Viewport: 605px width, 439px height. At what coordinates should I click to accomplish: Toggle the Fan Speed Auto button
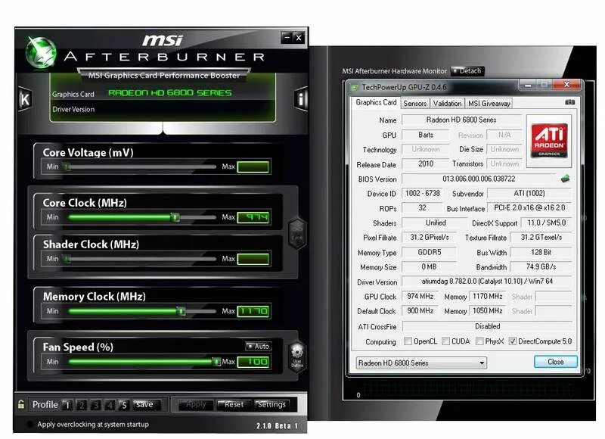coord(259,347)
